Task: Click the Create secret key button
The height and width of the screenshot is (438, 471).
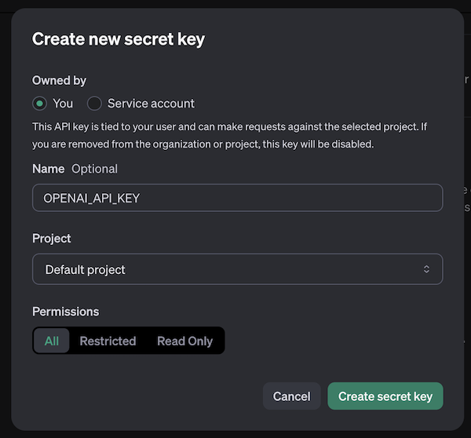Action: click(385, 396)
